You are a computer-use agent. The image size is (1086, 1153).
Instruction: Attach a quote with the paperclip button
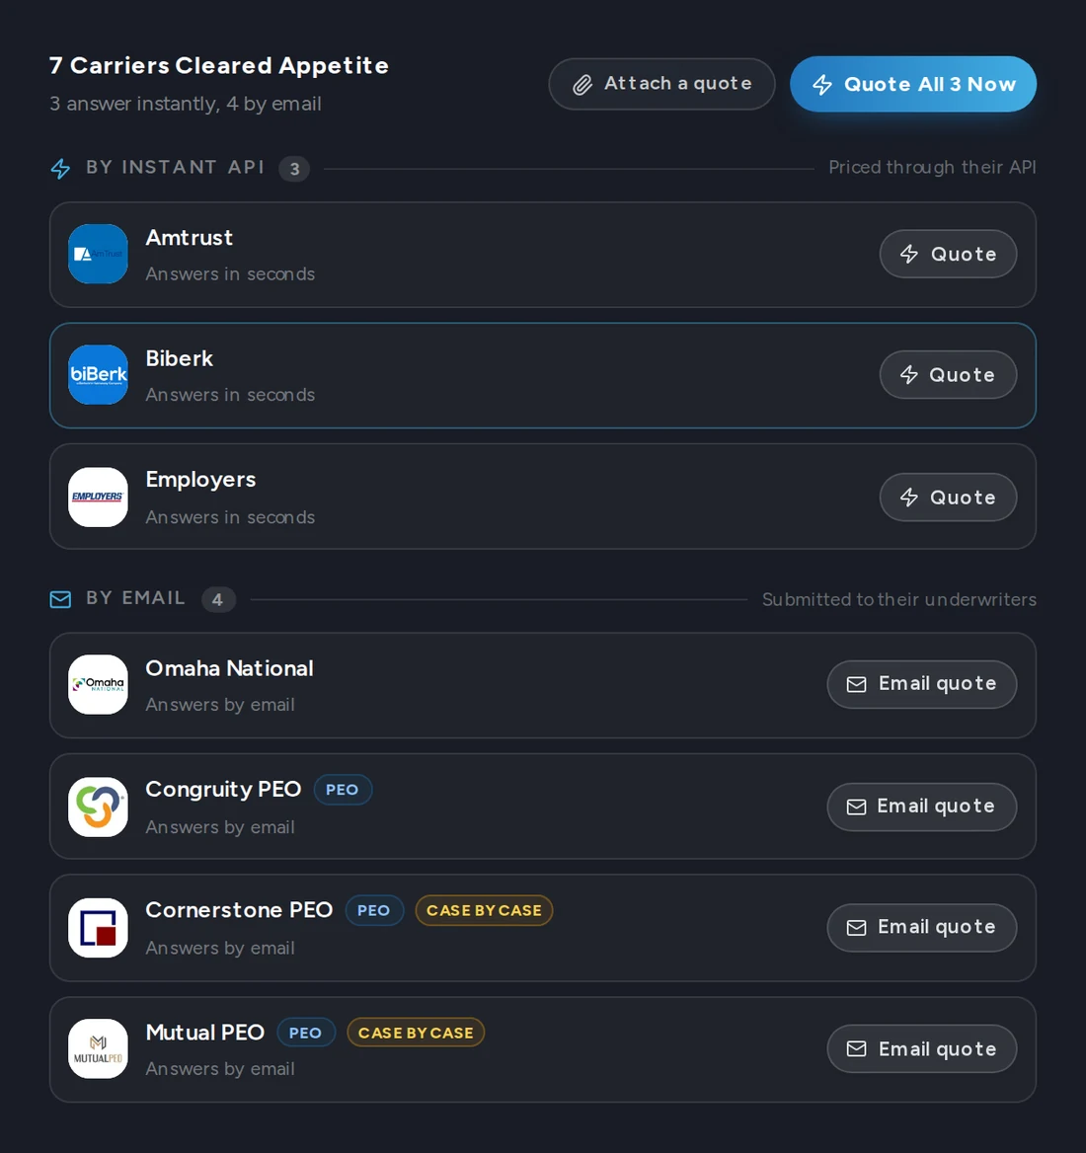[x=661, y=84]
